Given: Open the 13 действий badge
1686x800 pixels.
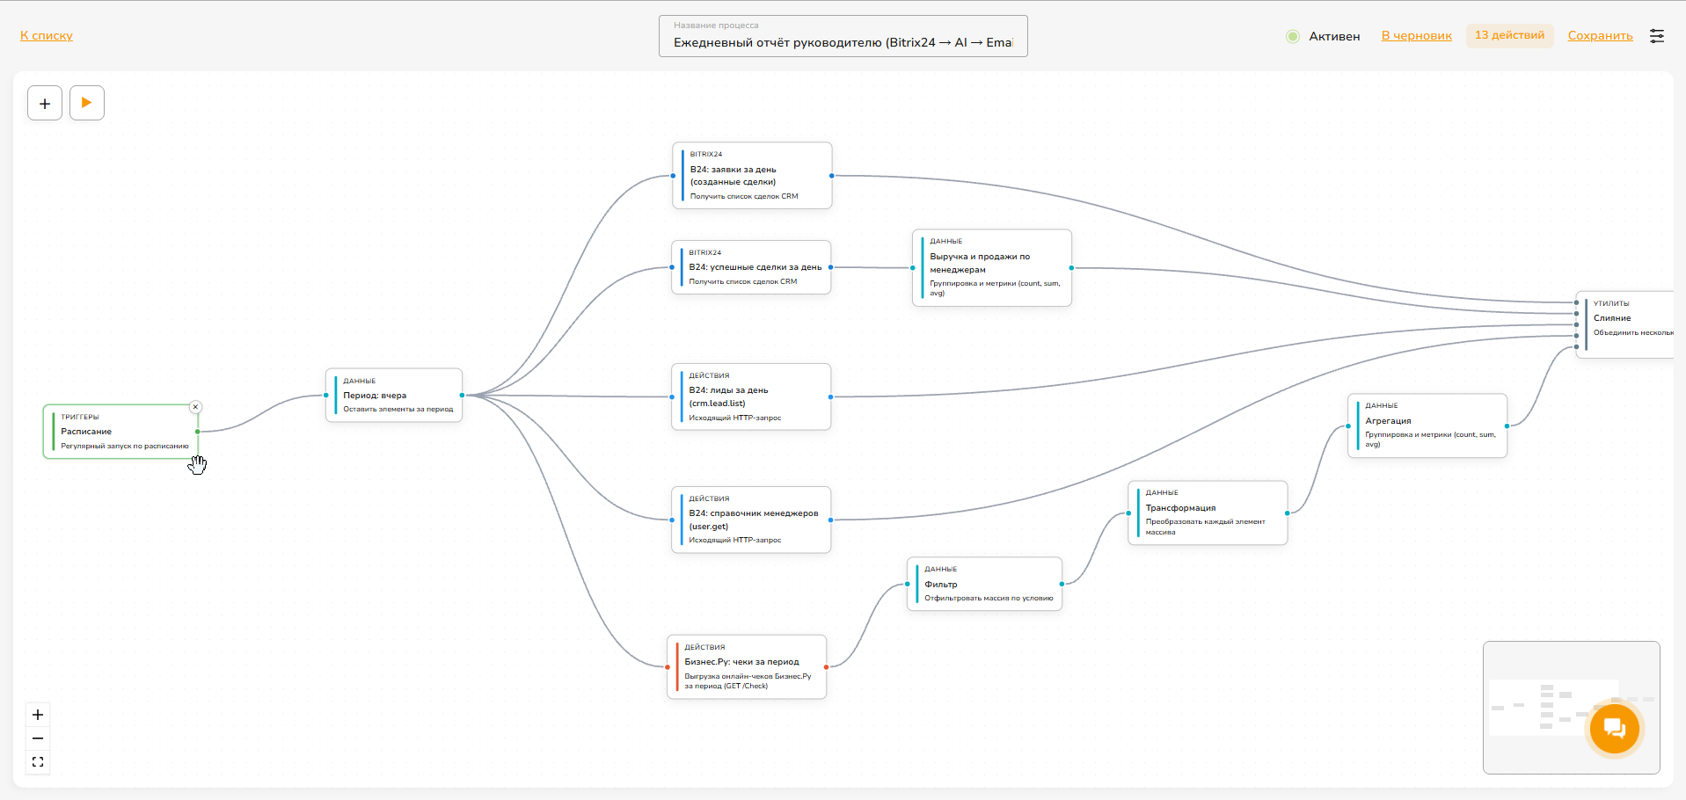Looking at the screenshot, I should [x=1509, y=35].
